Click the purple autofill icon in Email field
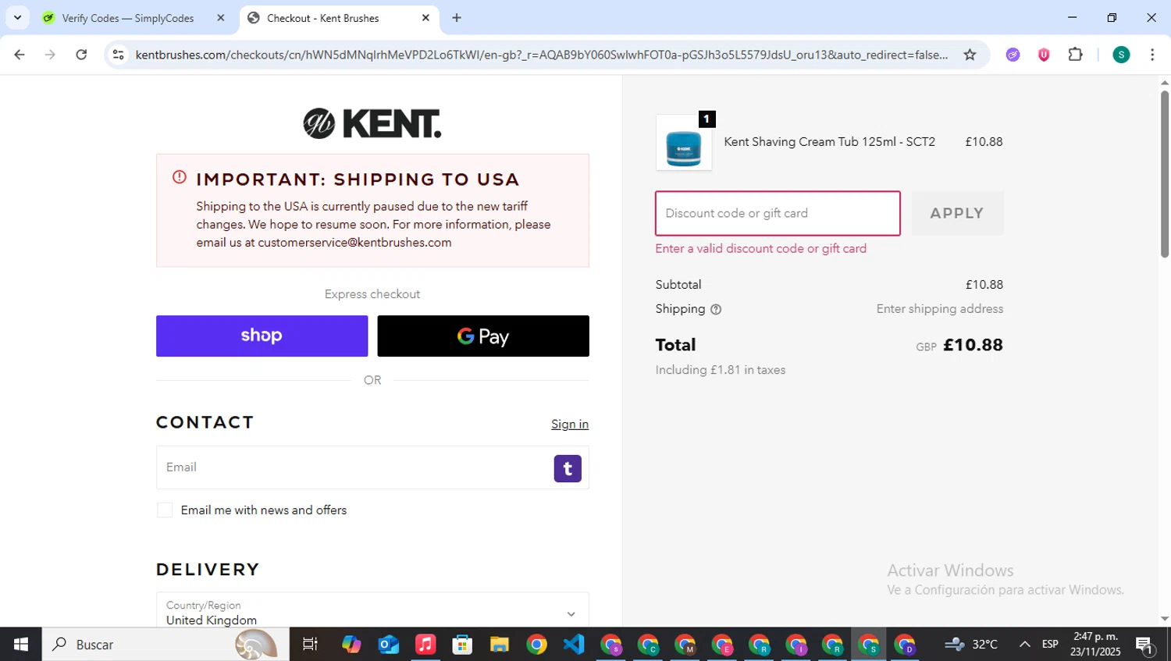 coord(568,468)
